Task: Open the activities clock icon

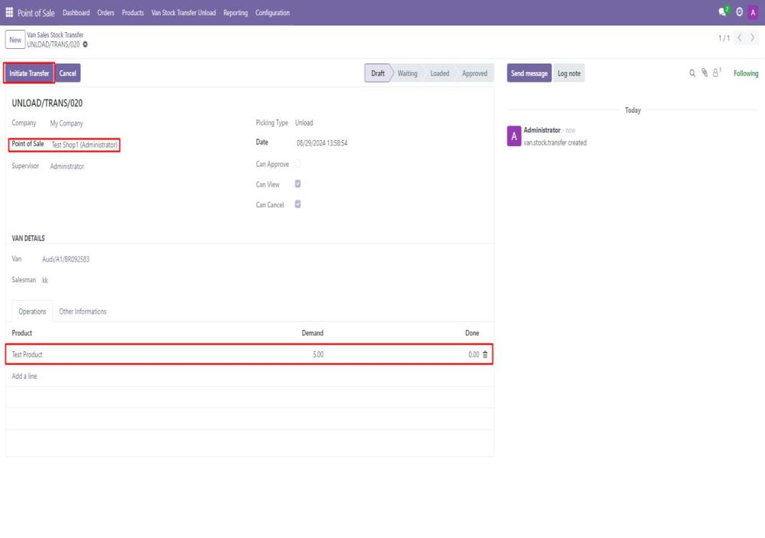Action: point(739,12)
